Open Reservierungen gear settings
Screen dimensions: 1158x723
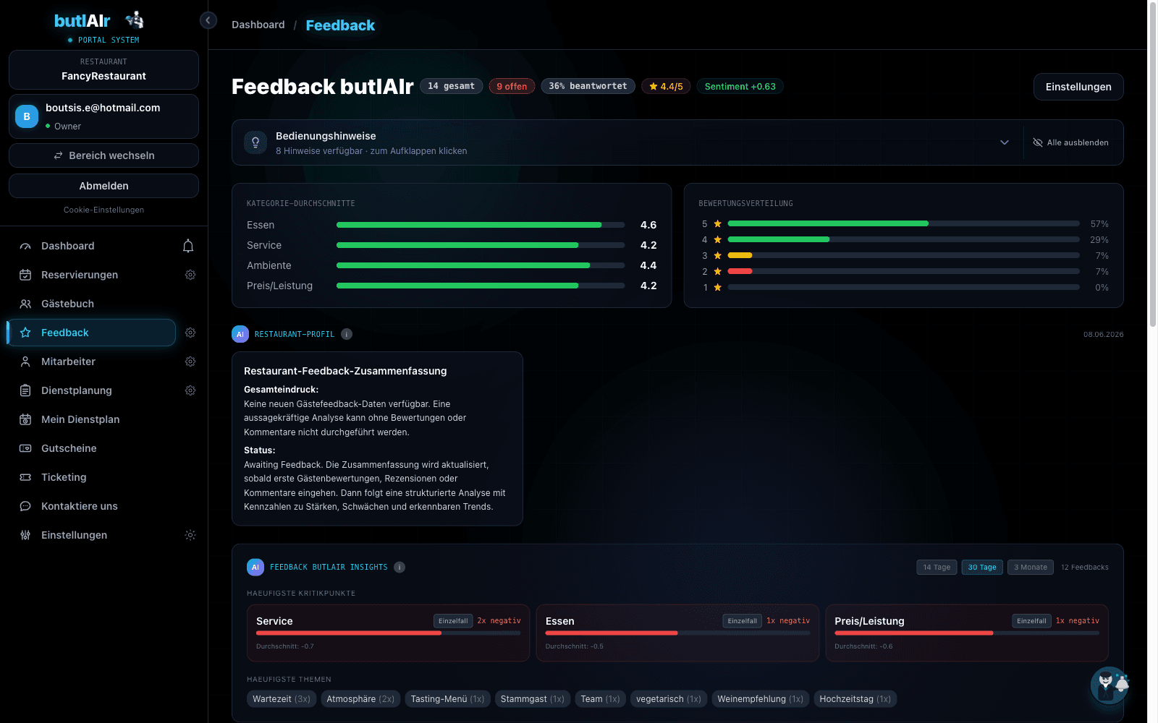coord(190,275)
